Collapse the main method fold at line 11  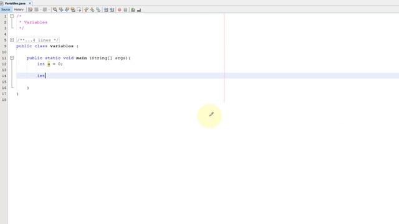pos(12,58)
